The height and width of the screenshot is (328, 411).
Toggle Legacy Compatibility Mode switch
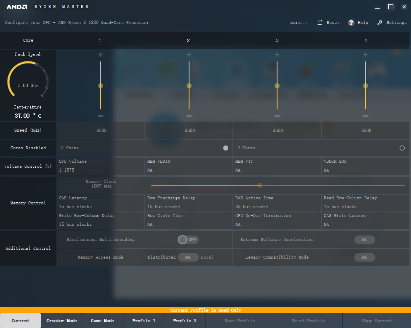pyautogui.click(x=365, y=257)
